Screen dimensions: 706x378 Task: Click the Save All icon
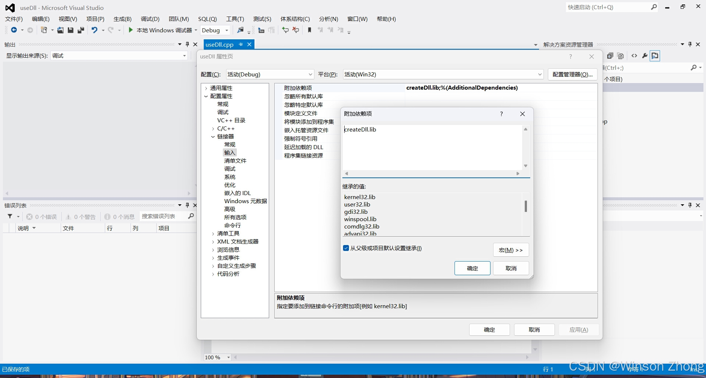click(x=81, y=30)
